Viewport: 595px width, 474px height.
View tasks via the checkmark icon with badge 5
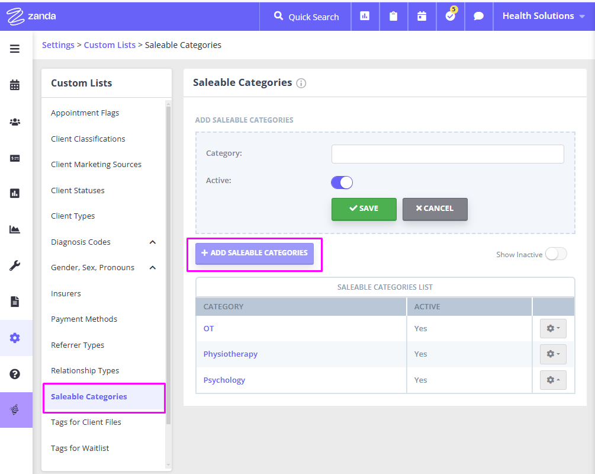(x=450, y=18)
